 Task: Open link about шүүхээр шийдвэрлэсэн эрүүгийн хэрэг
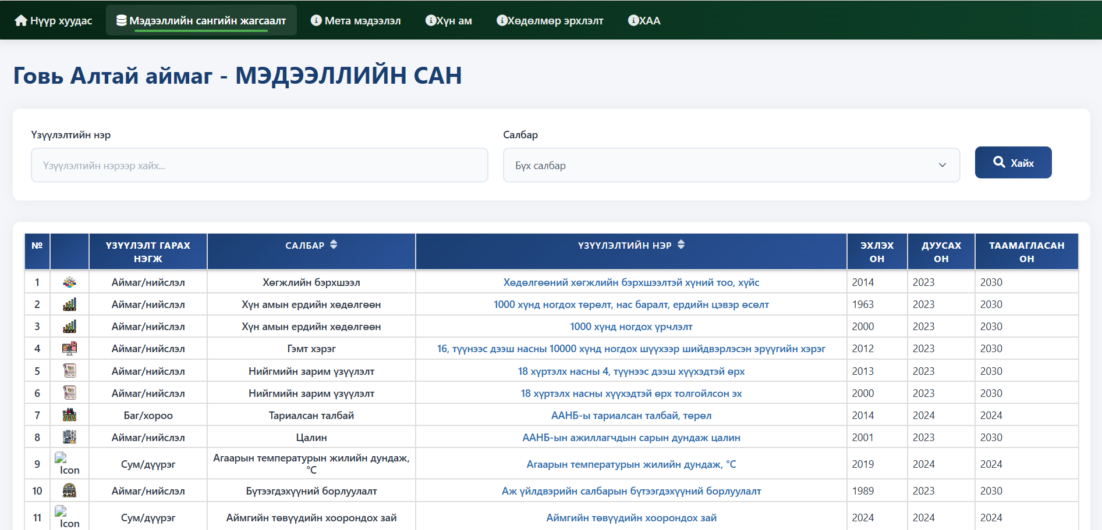[631, 349]
